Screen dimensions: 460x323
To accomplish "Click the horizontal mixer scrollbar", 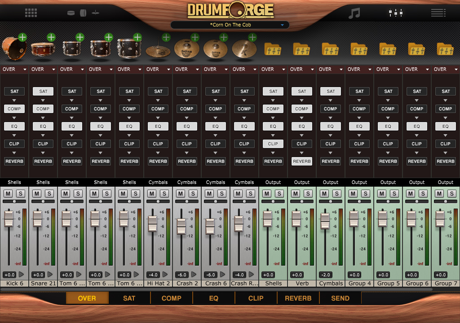I will pos(217,289).
